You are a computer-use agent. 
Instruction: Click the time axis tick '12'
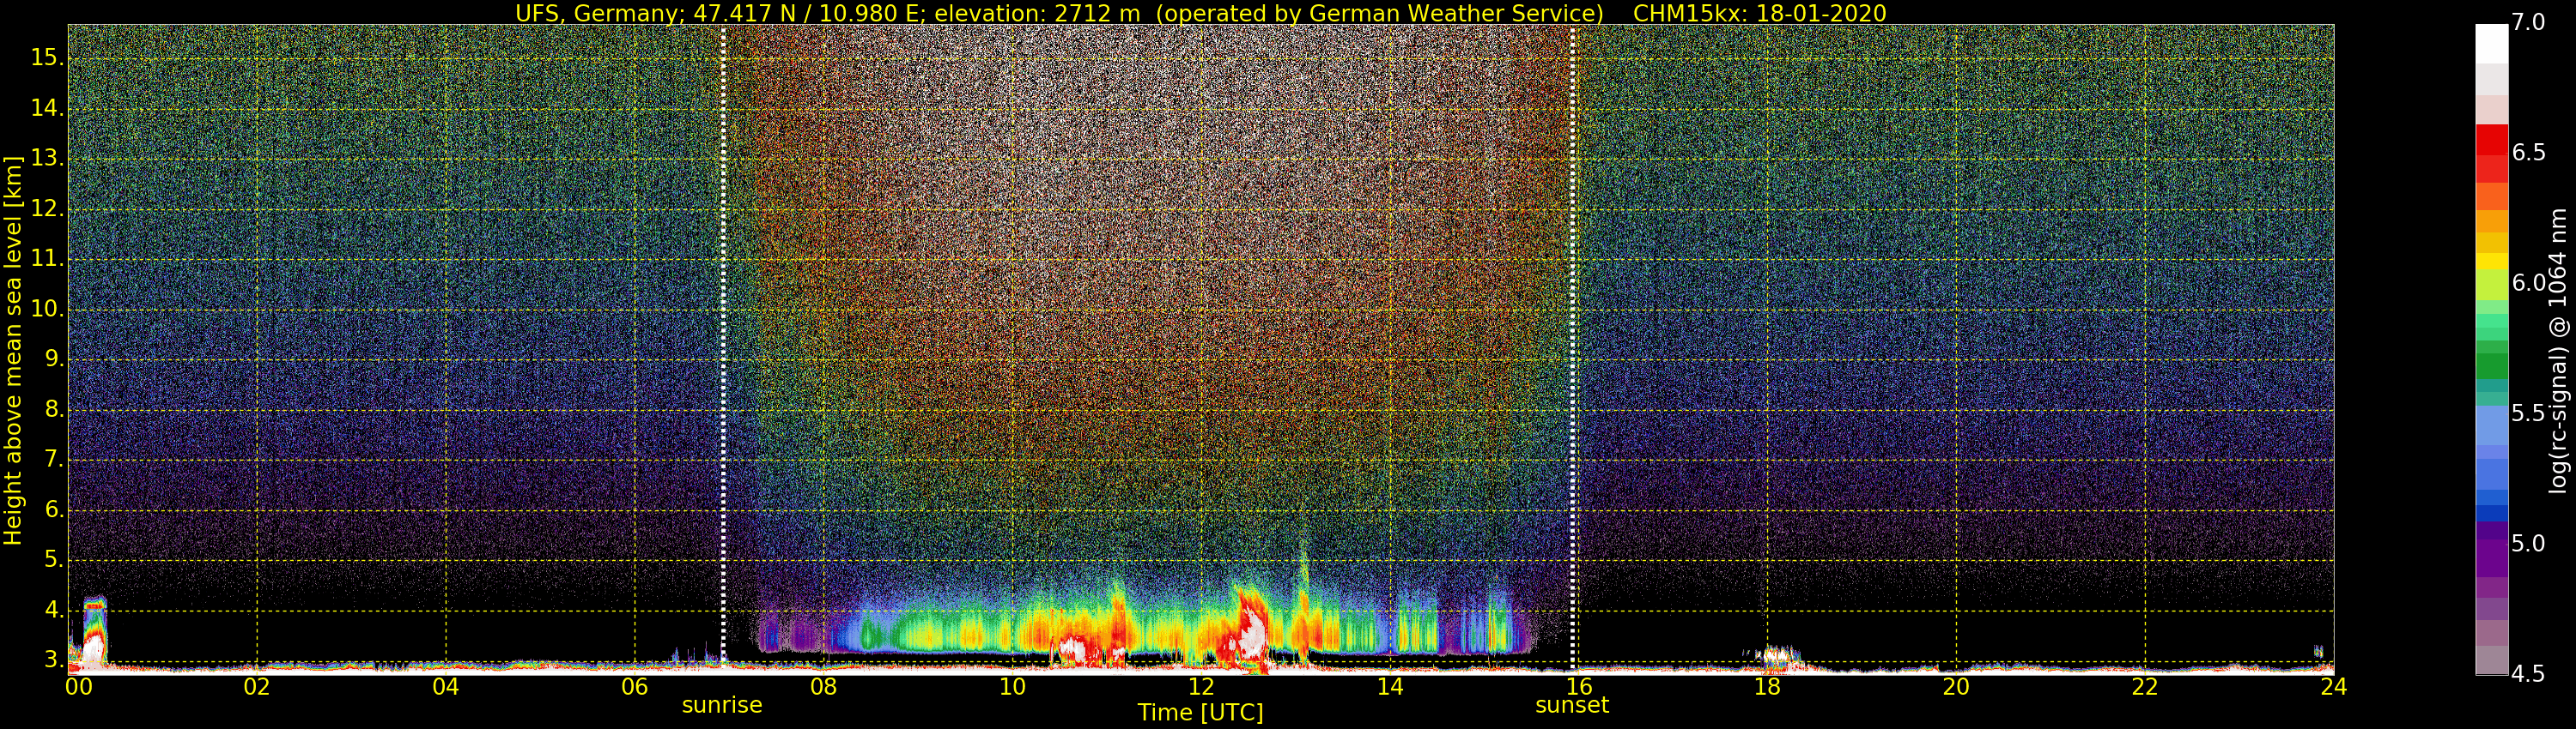click(1201, 687)
